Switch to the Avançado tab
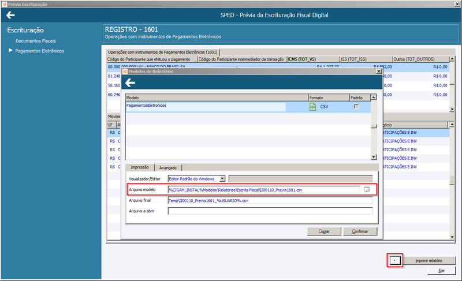The image size is (462, 281). pyautogui.click(x=168, y=168)
